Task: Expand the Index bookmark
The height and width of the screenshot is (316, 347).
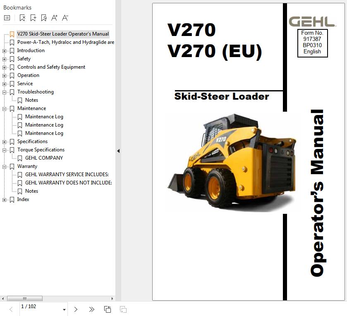Action: tap(4, 200)
